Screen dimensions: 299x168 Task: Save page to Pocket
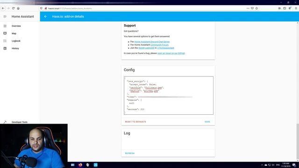coord(252,8)
